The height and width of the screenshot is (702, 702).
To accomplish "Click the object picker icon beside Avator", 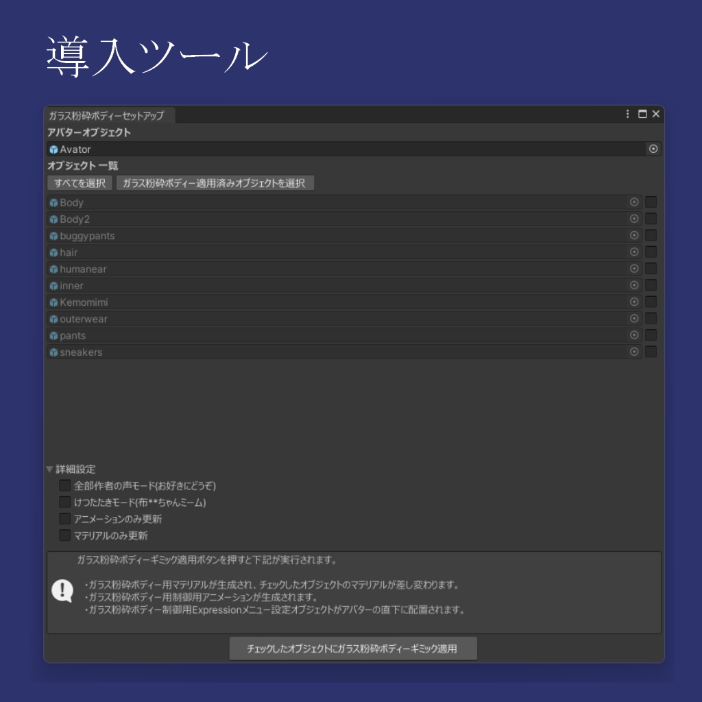I will (653, 149).
